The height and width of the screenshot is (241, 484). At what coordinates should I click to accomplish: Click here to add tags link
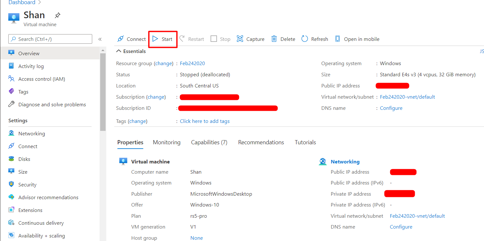pos(205,121)
